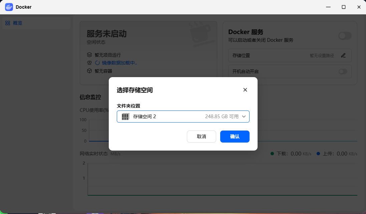
Task: Click the 暂无设置路径 text
Action: pos(322,56)
